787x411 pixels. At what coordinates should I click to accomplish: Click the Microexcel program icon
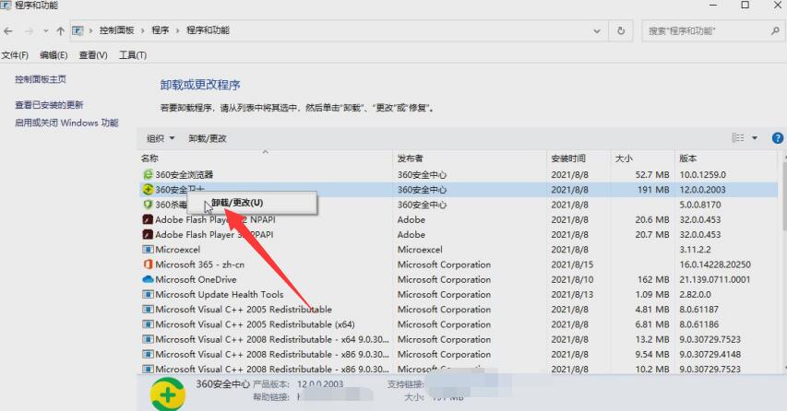148,250
